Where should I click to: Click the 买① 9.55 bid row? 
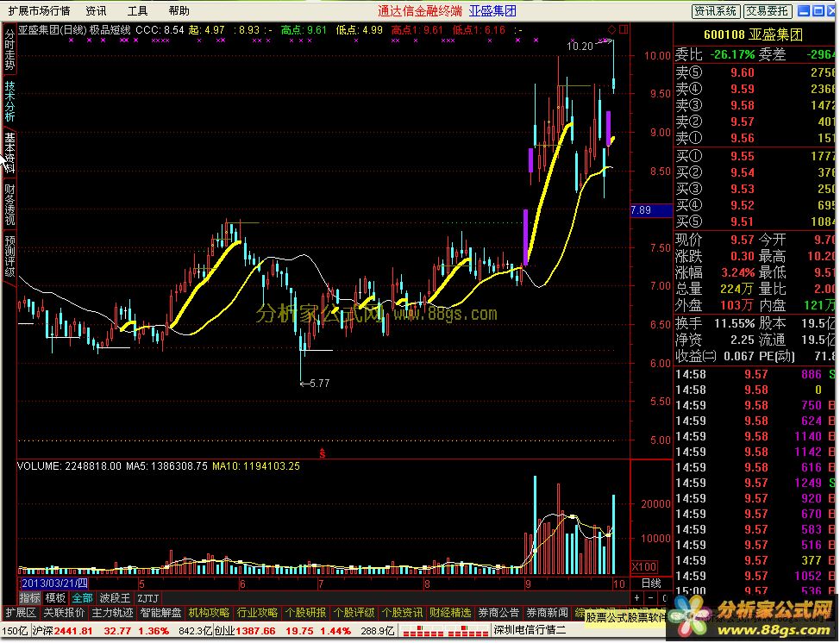tap(755, 156)
